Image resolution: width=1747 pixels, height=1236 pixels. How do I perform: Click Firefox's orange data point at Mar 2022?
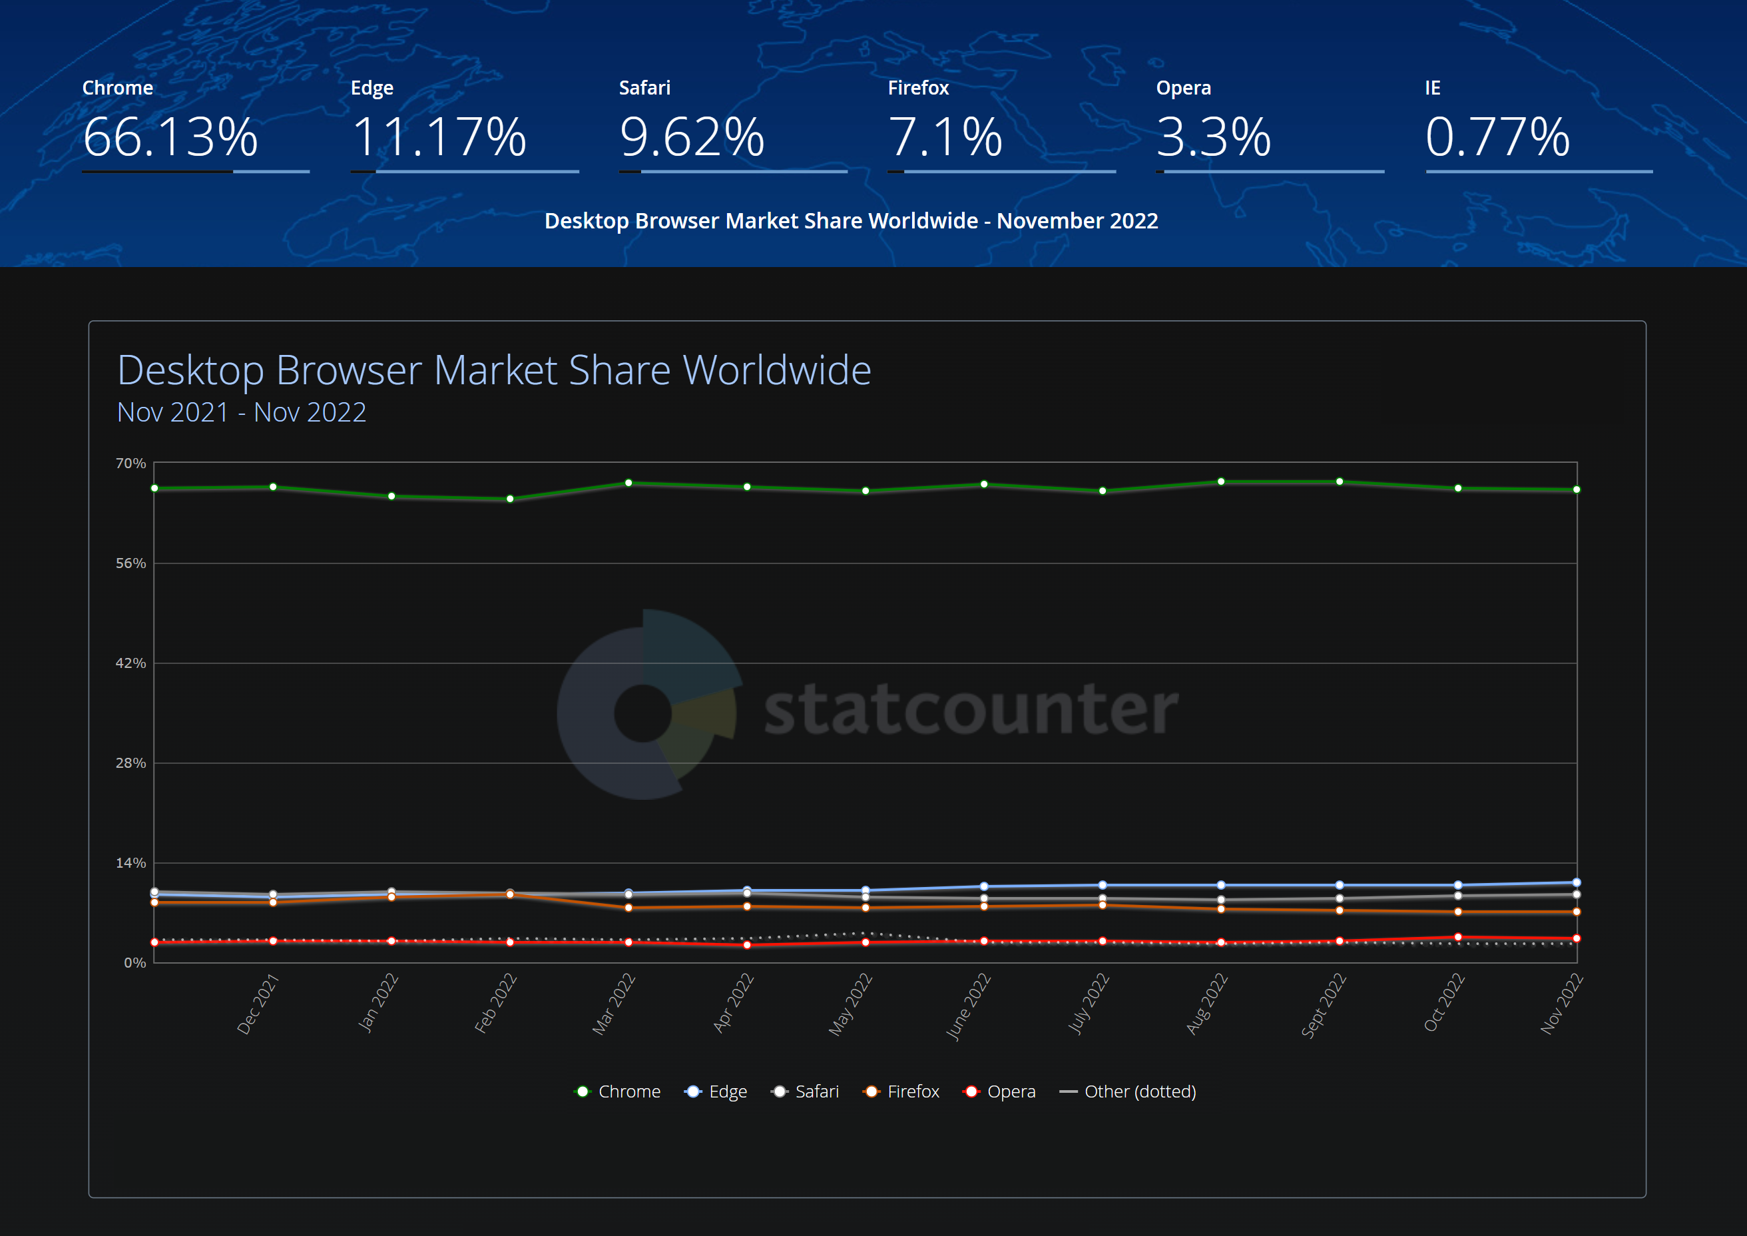click(x=628, y=907)
